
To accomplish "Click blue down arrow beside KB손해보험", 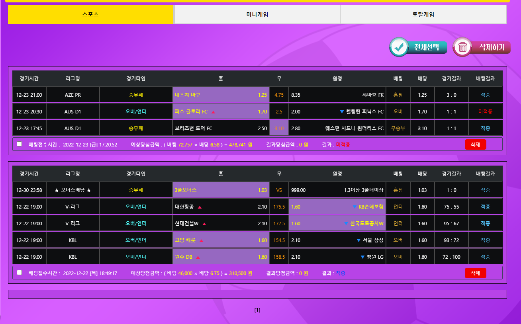I will pos(355,207).
